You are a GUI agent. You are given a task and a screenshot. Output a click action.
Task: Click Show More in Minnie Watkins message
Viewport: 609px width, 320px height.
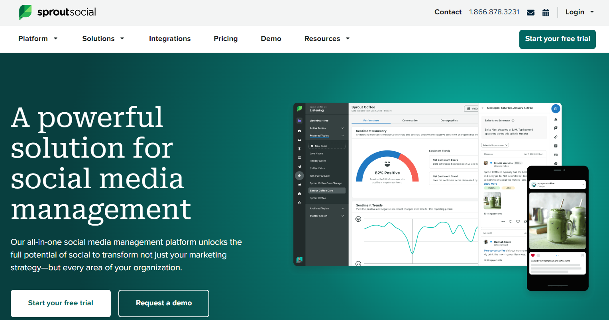490,184
